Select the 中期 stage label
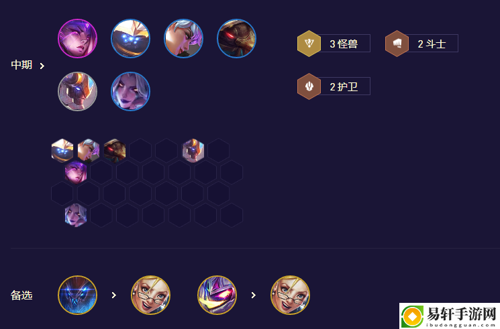 (x=21, y=65)
